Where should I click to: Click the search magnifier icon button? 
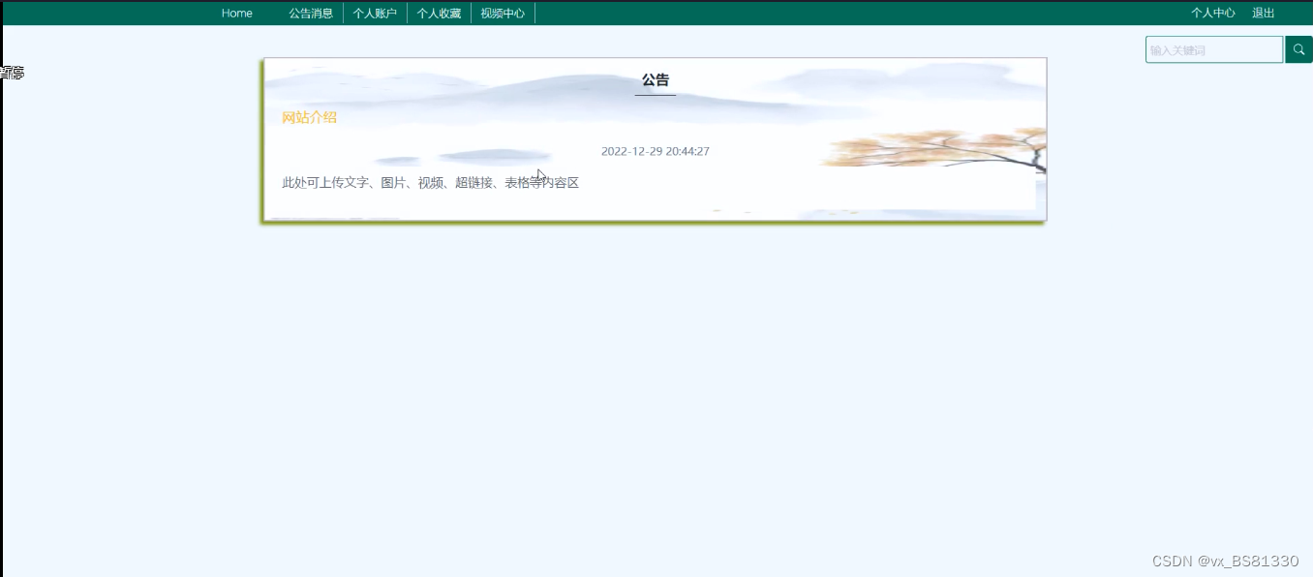[1298, 49]
